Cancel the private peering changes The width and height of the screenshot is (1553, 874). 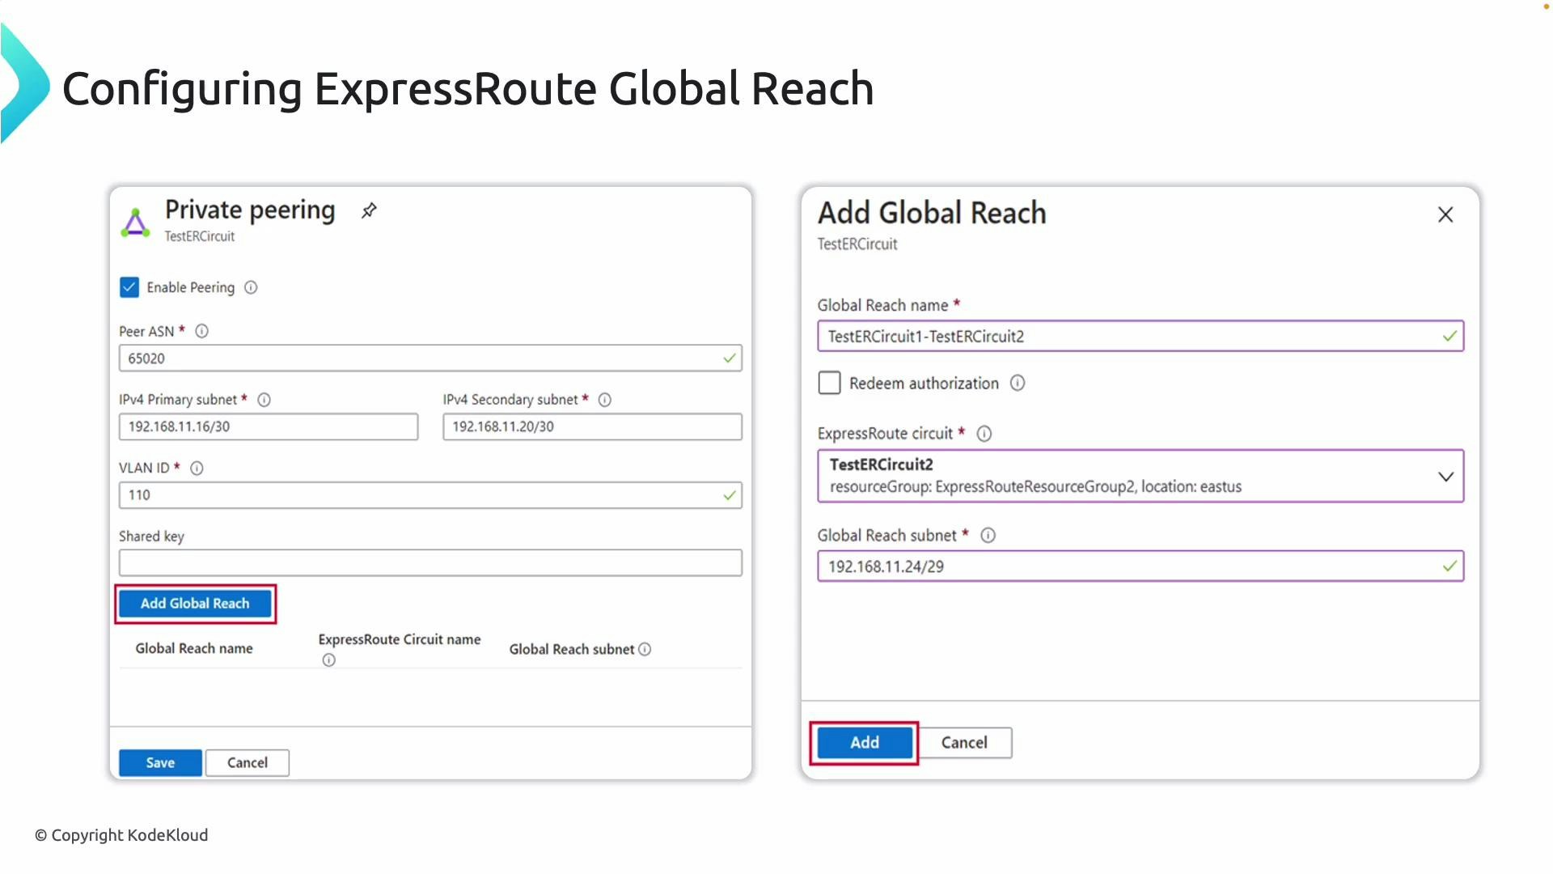click(247, 762)
